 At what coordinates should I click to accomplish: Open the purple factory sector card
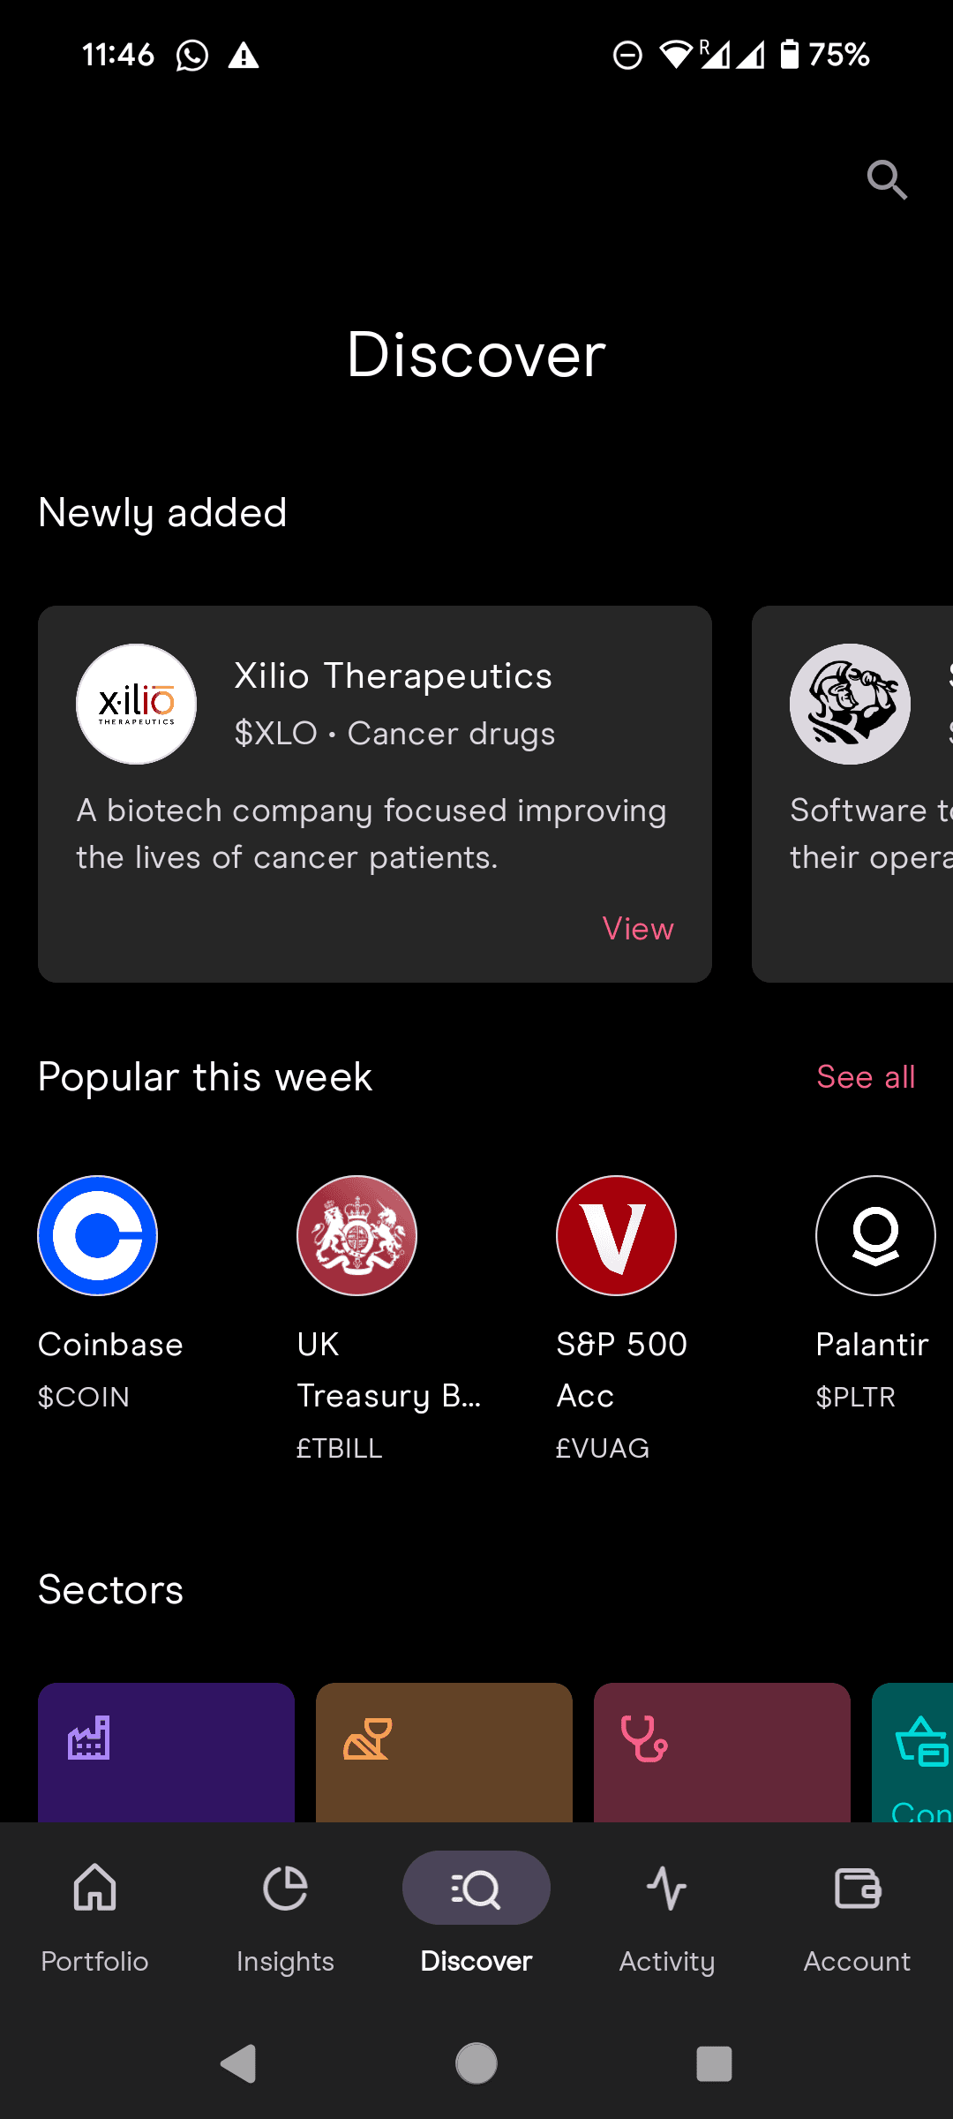tap(166, 1752)
